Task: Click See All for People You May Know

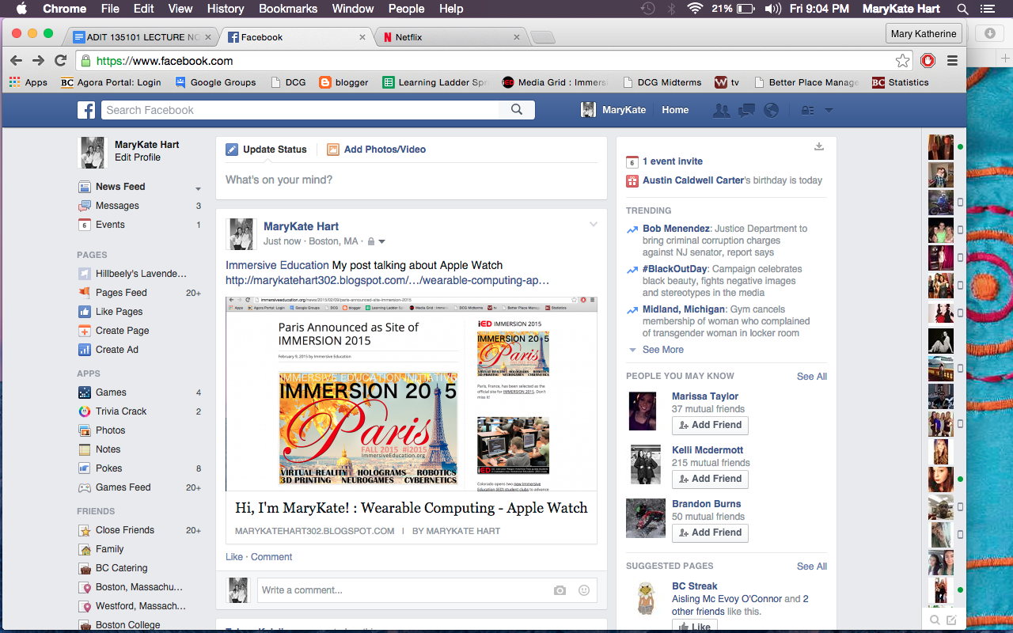Action: (x=812, y=377)
